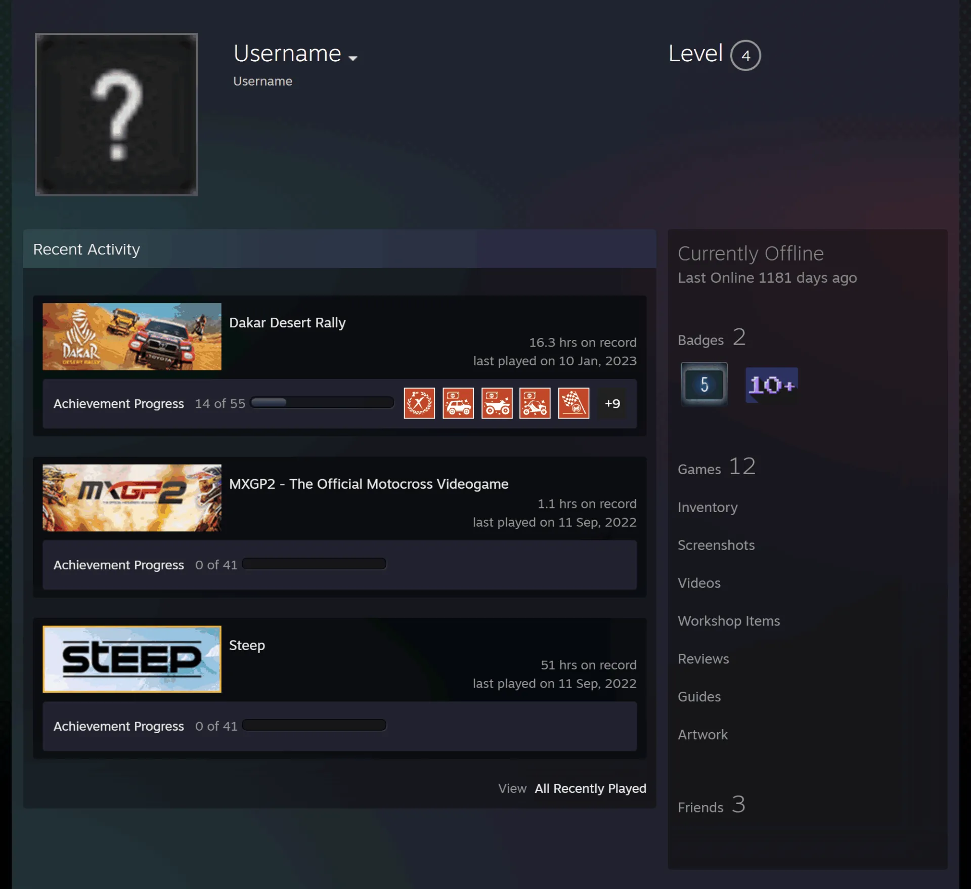Open the Reviews section
971x889 pixels.
(703, 659)
